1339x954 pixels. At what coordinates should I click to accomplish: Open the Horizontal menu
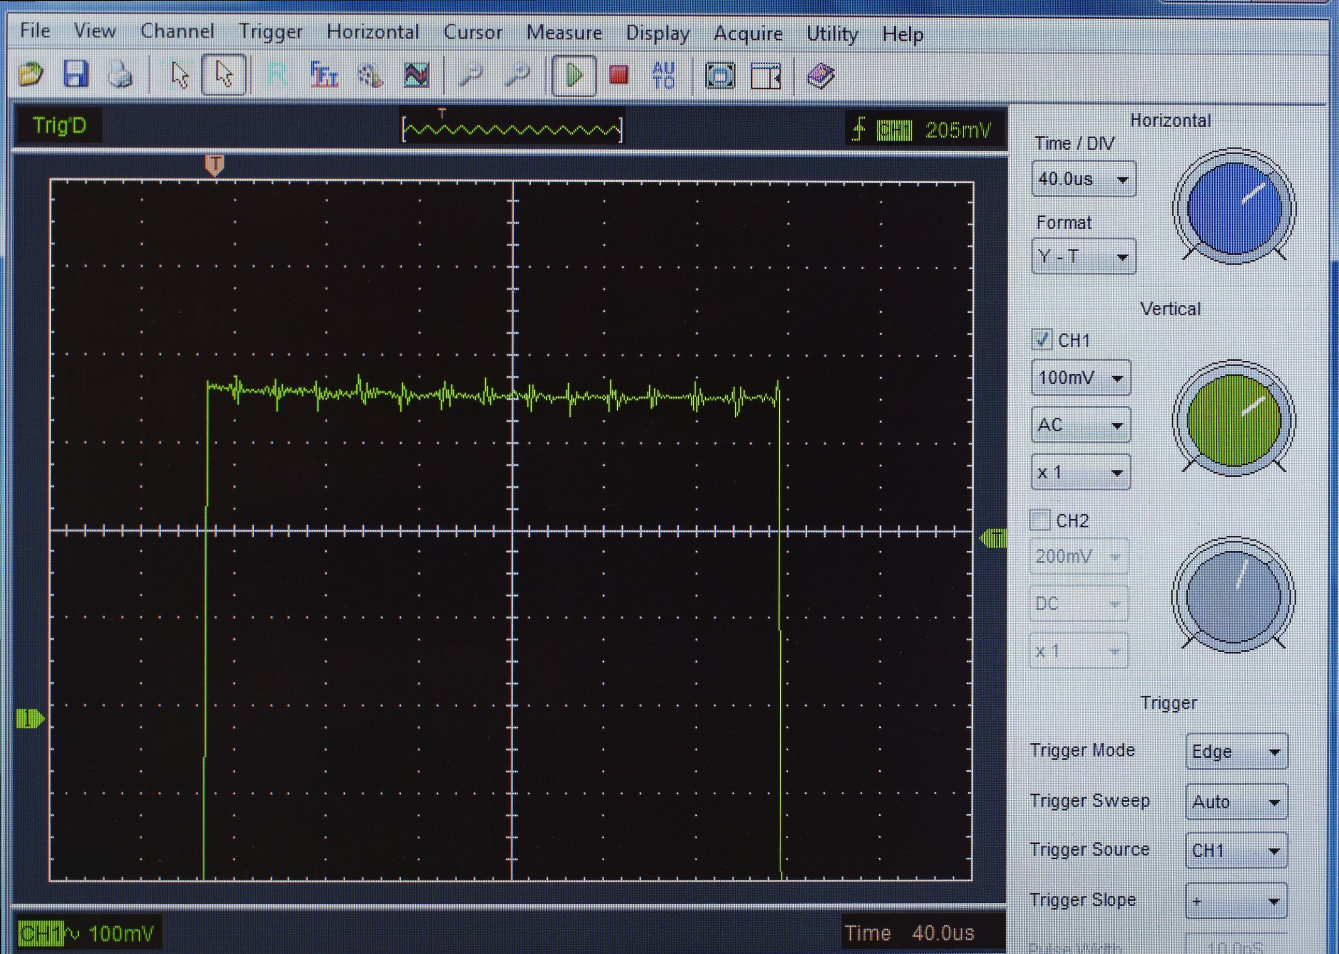(x=372, y=32)
